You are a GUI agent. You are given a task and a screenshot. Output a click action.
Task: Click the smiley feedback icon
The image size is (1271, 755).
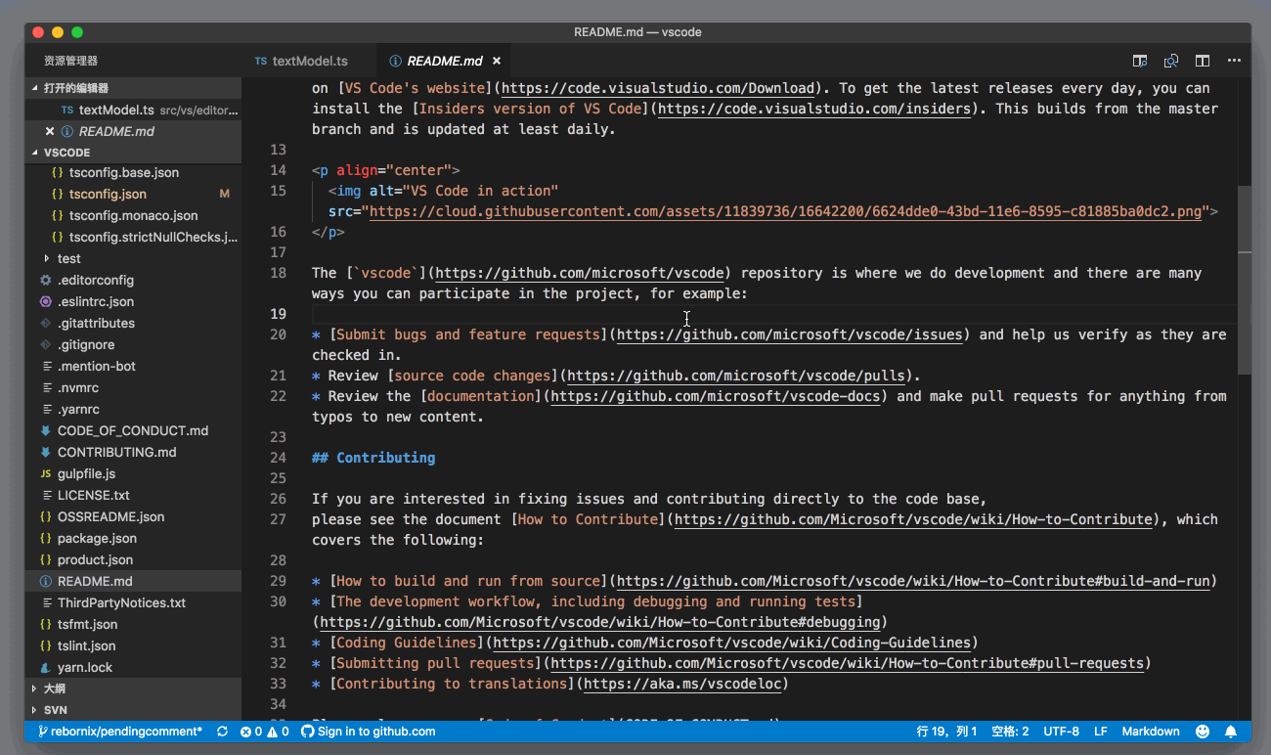[1203, 732]
